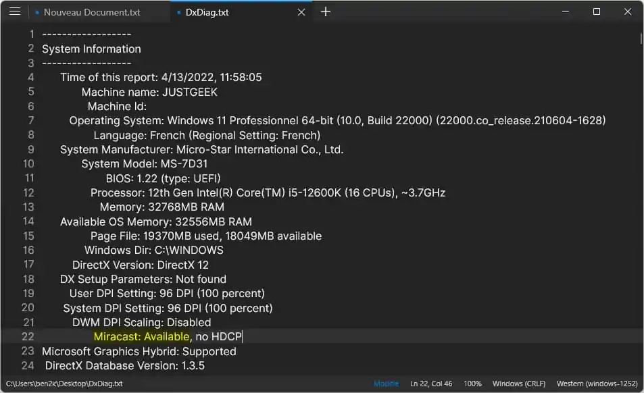This screenshot has height=393, width=644.
Task: Click the 'System Information' heading text
Action: 91,49
